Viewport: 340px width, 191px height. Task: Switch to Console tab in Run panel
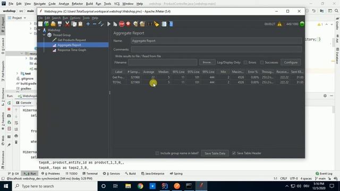pos(23,102)
